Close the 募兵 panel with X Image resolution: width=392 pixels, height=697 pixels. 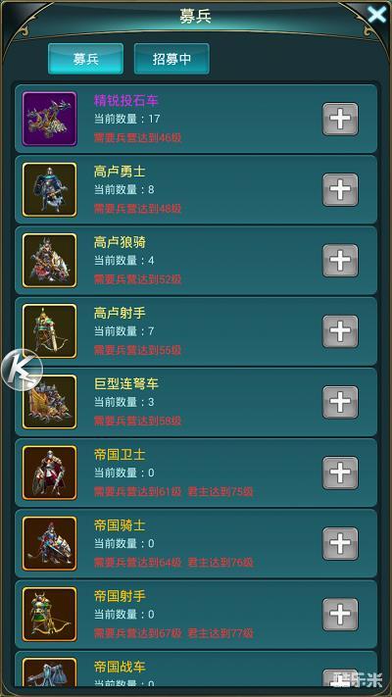(376, 15)
